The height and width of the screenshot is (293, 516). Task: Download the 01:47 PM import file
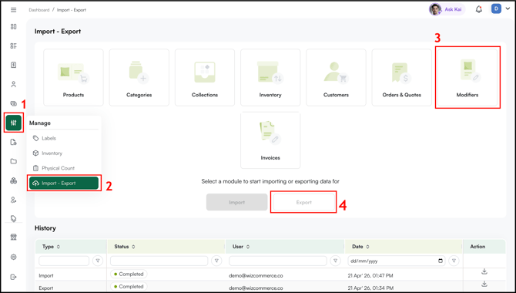coord(484,271)
